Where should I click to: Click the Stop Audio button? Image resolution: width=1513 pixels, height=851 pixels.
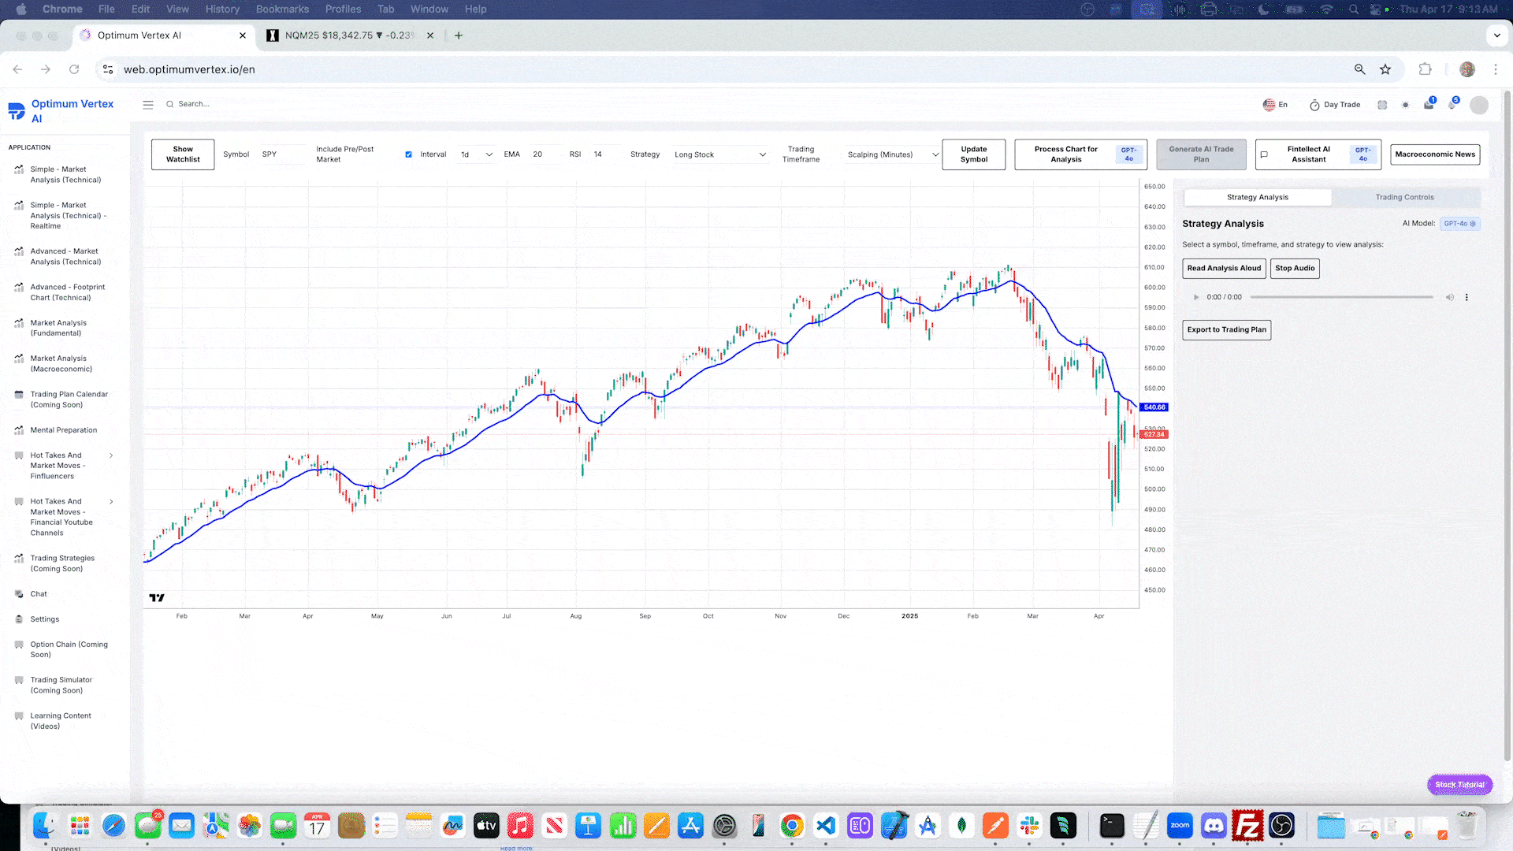1295,269
